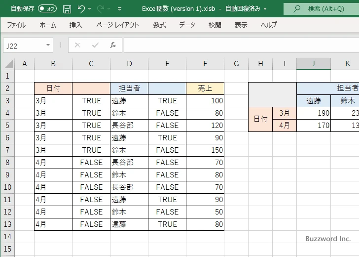This screenshot has height=257, width=359.
Task: Click the Select All corner triangle
Action: click(x=8, y=64)
